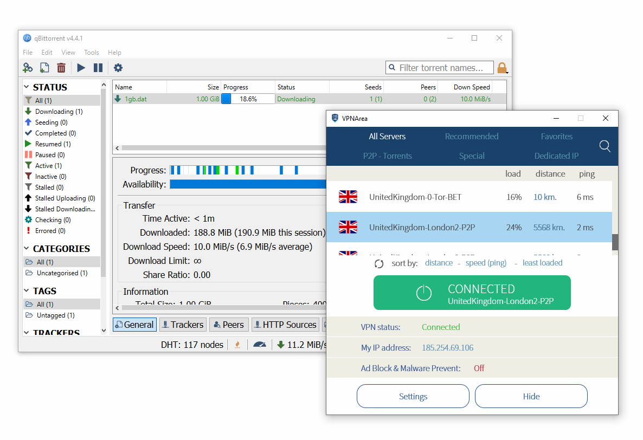Screen dimensions: 643x440
Task: Filter by Active (1) status
Action: 48,165
